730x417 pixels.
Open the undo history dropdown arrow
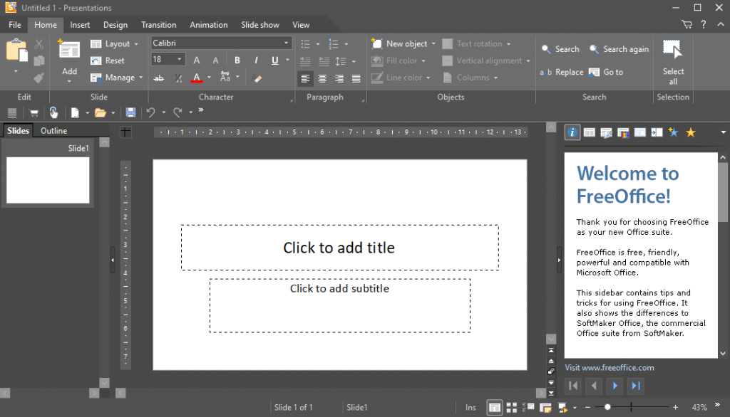tap(164, 112)
